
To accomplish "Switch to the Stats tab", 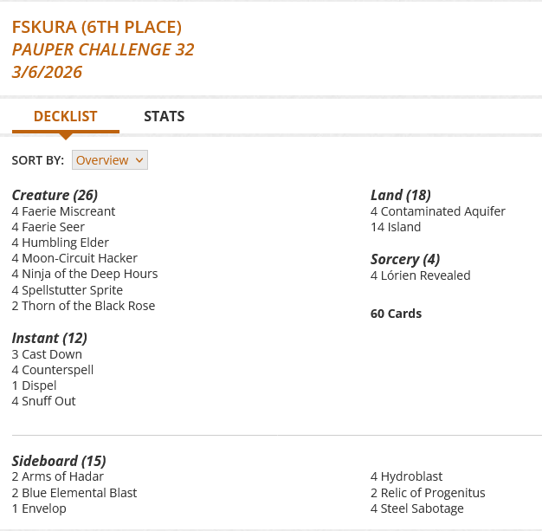I will pos(164,117).
